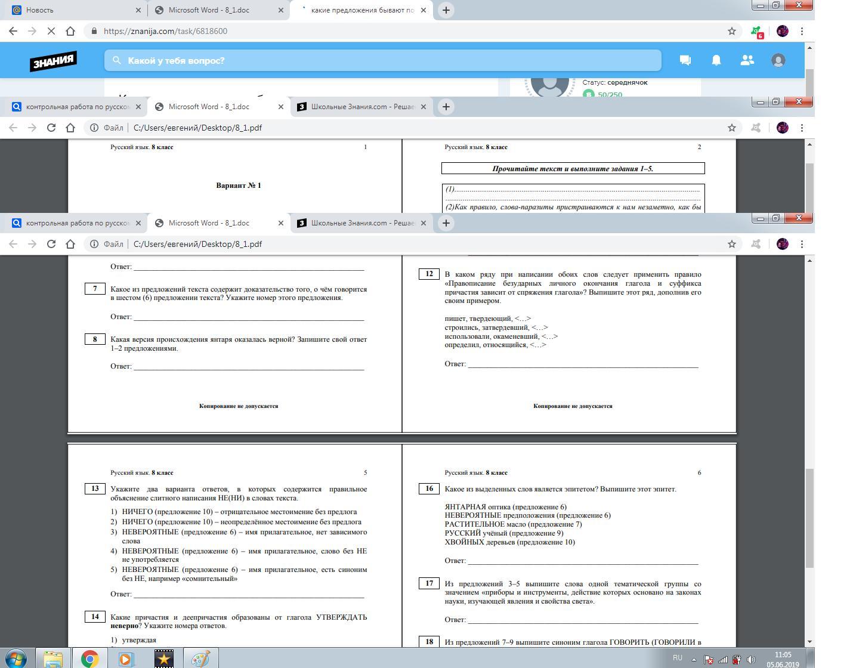The width and height of the screenshot is (853, 668).
Task: Click the boxed question number 8
Action: click(x=95, y=339)
